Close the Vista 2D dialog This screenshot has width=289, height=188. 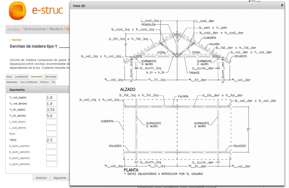[x=282, y=5]
